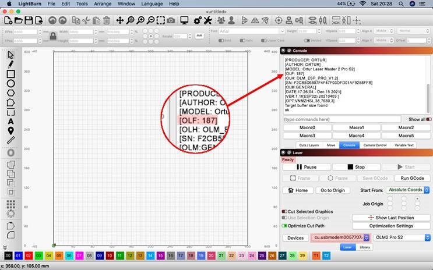Open the Start From Absolute Coords dropdown
Image resolution: width=433 pixels, height=270 pixels.
click(x=408, y=190)
